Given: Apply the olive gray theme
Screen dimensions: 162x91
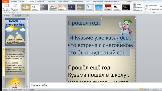Looking at the screenshot, I should click(x=80, y=7).
